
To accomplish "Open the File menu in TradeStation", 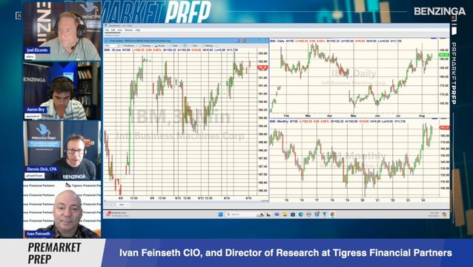I will tap(107, 30).
